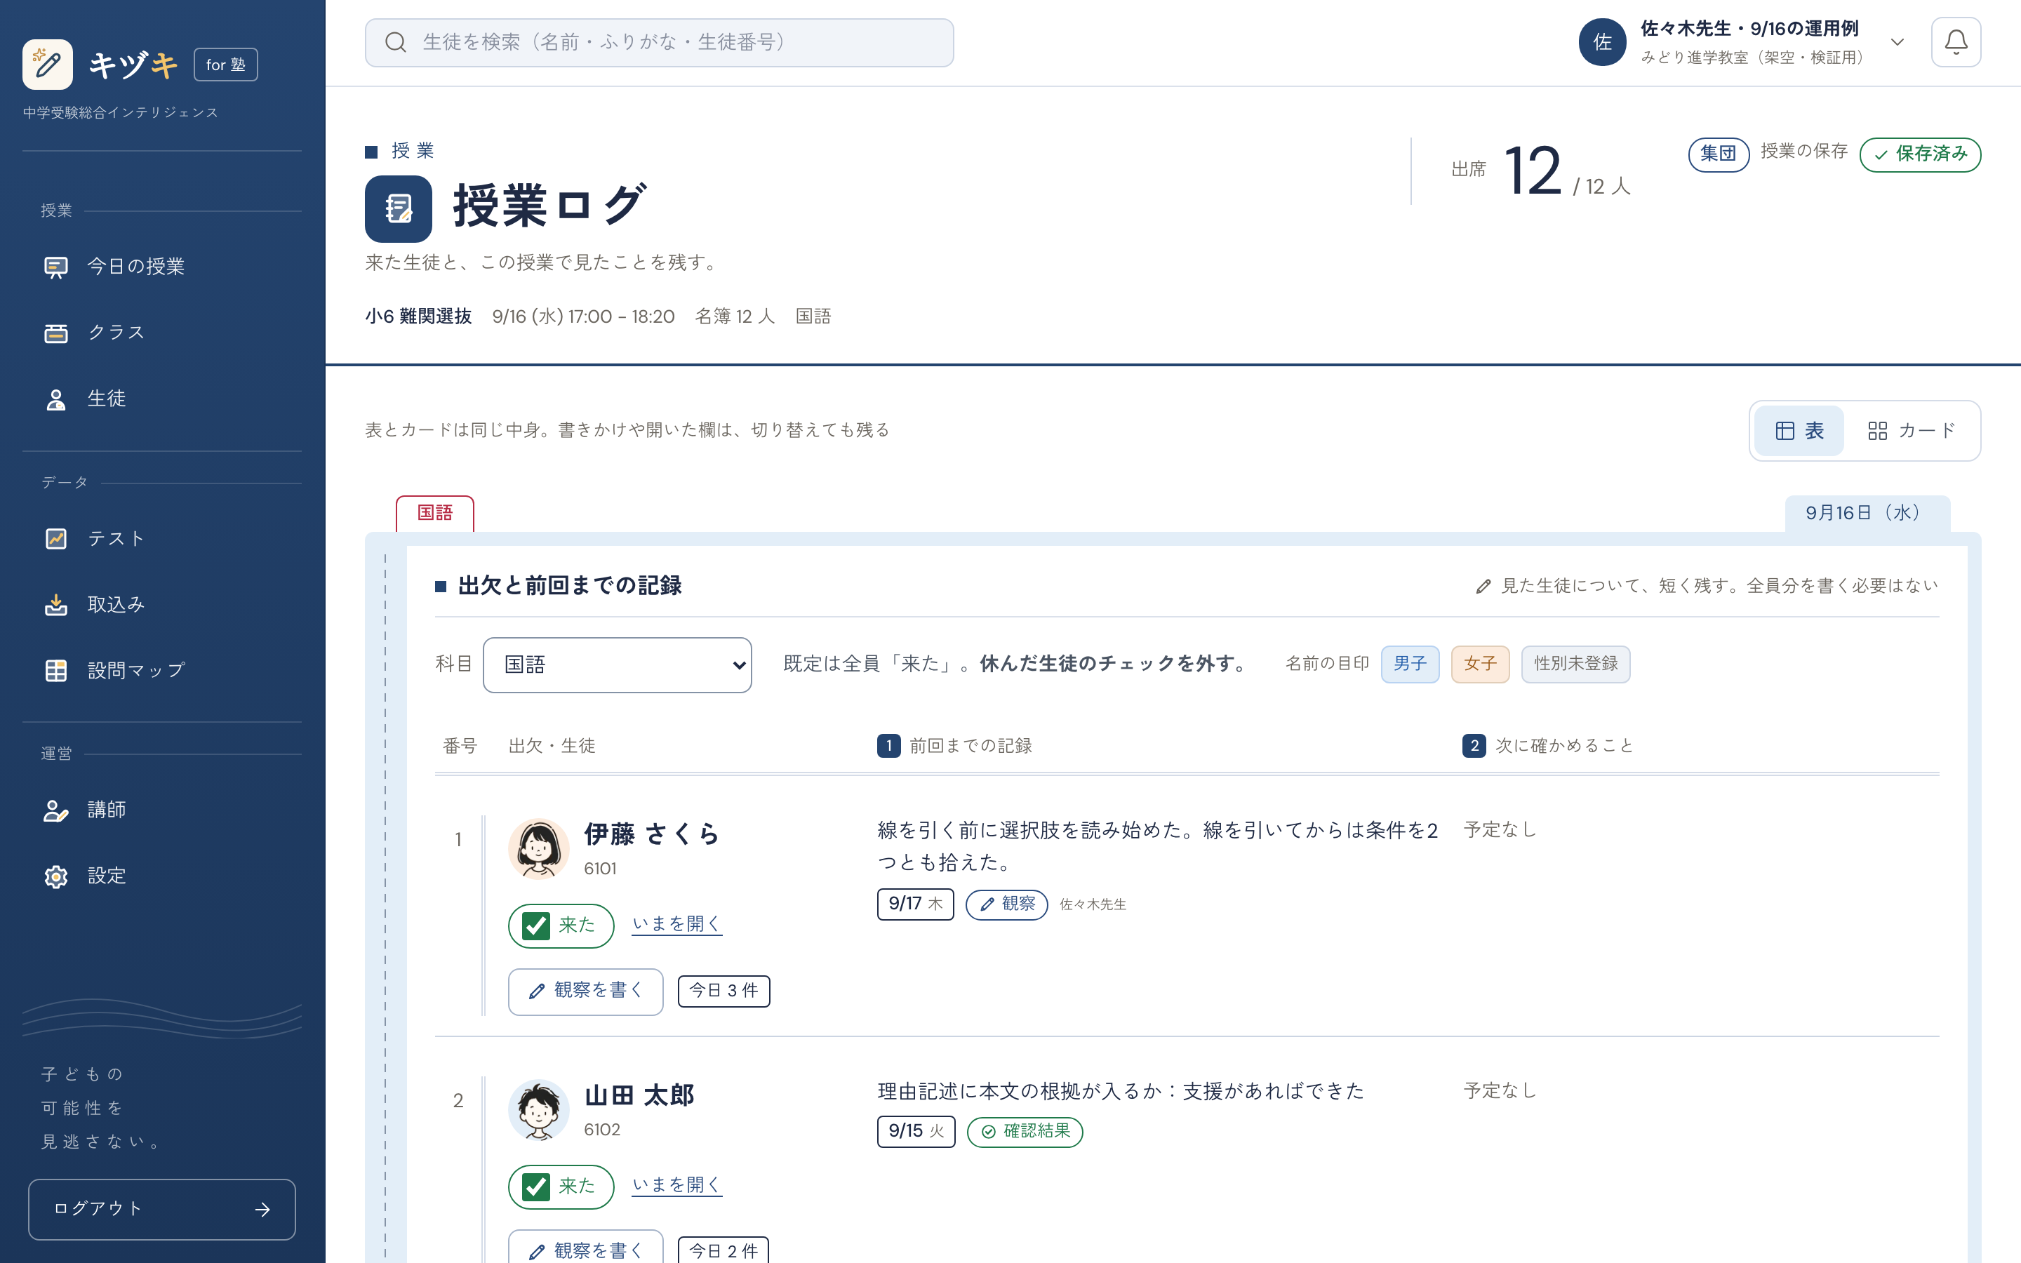Open 今日の授業 in the sidebar

tap(162, 267)
